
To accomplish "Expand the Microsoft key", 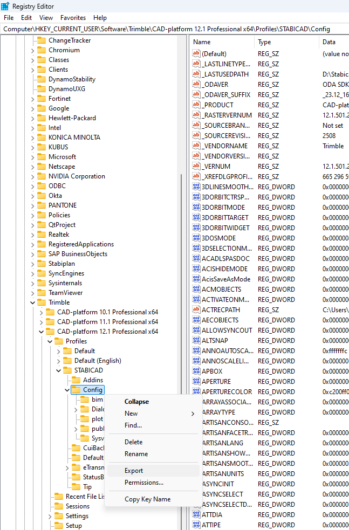I will [32, 157].
